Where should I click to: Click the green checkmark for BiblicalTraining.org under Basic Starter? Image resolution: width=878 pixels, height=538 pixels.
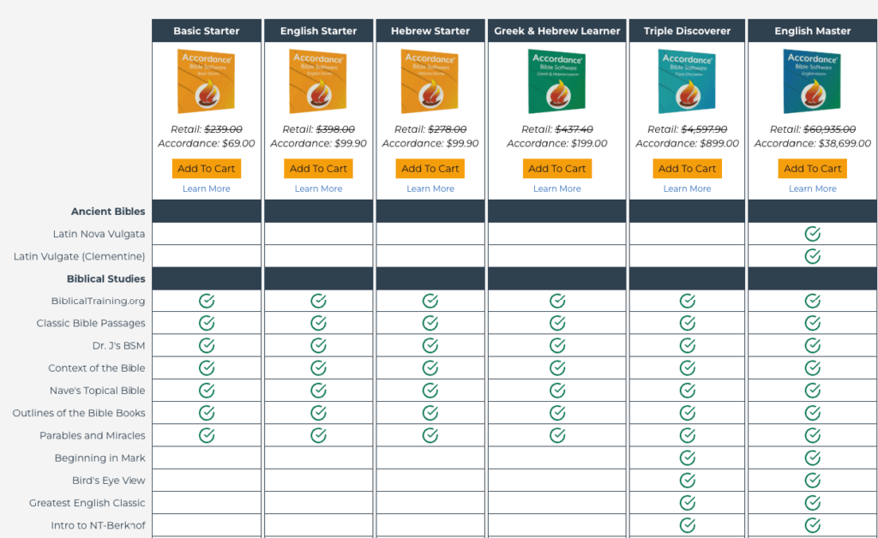pyautogui.click(x=206, y=301)
